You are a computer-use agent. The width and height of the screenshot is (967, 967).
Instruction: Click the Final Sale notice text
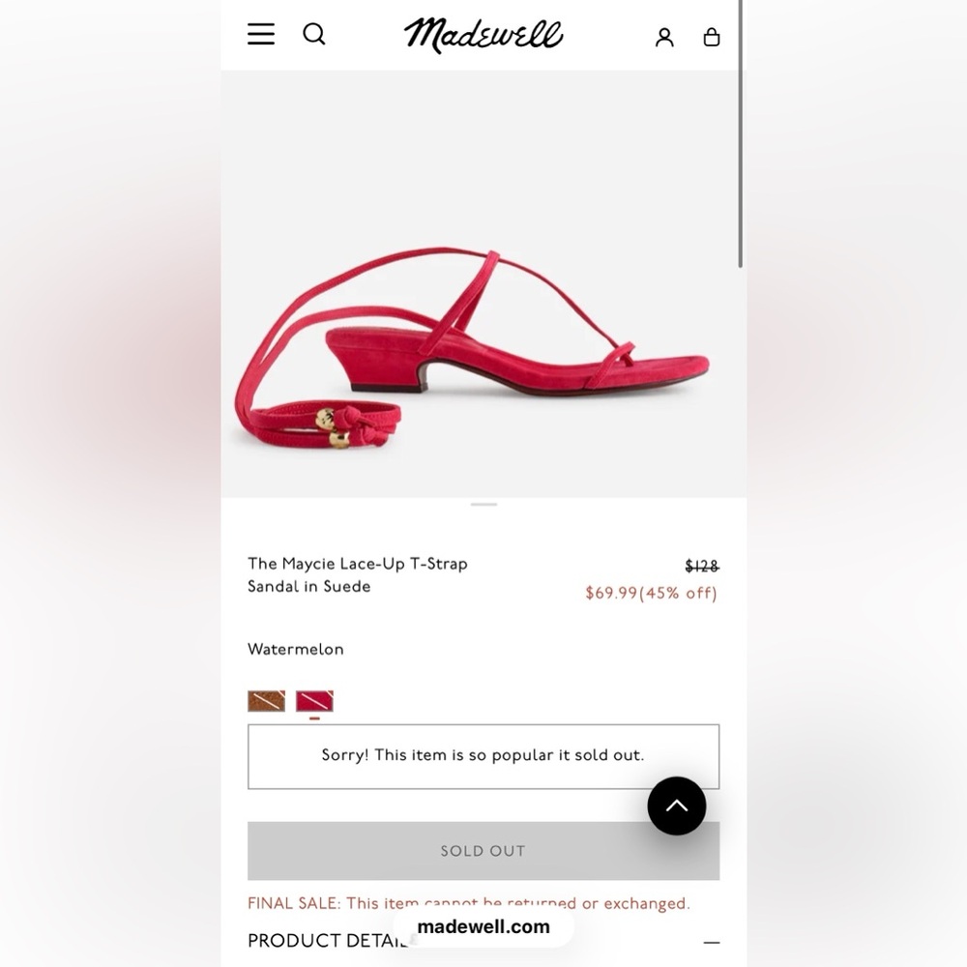coord(469,903)
